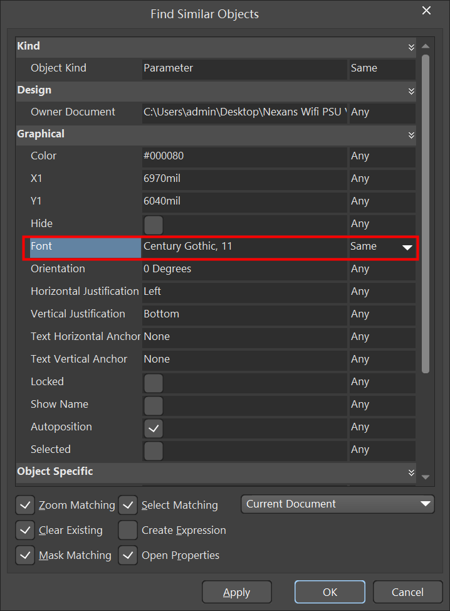Screen dimensions: 450x611
Task: Cancel the Find Similar Objects dialog
Action: click(407, 592)
